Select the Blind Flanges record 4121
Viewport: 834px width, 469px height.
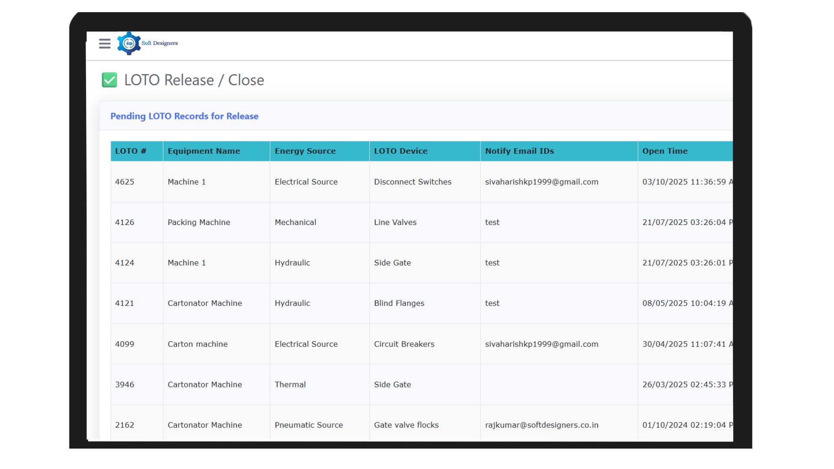[399, 303]
